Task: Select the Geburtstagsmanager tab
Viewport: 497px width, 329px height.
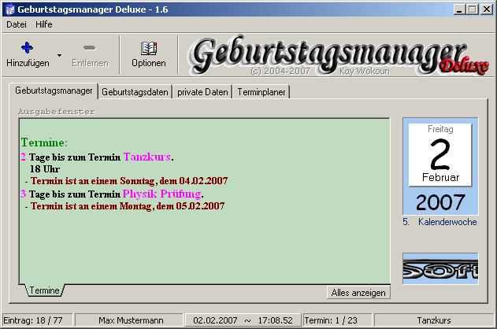Action: point(54,91)
